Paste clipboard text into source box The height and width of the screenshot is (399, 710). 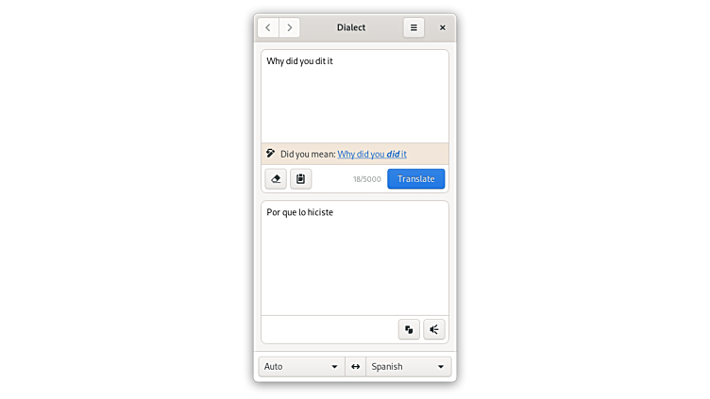click(300, 179)
